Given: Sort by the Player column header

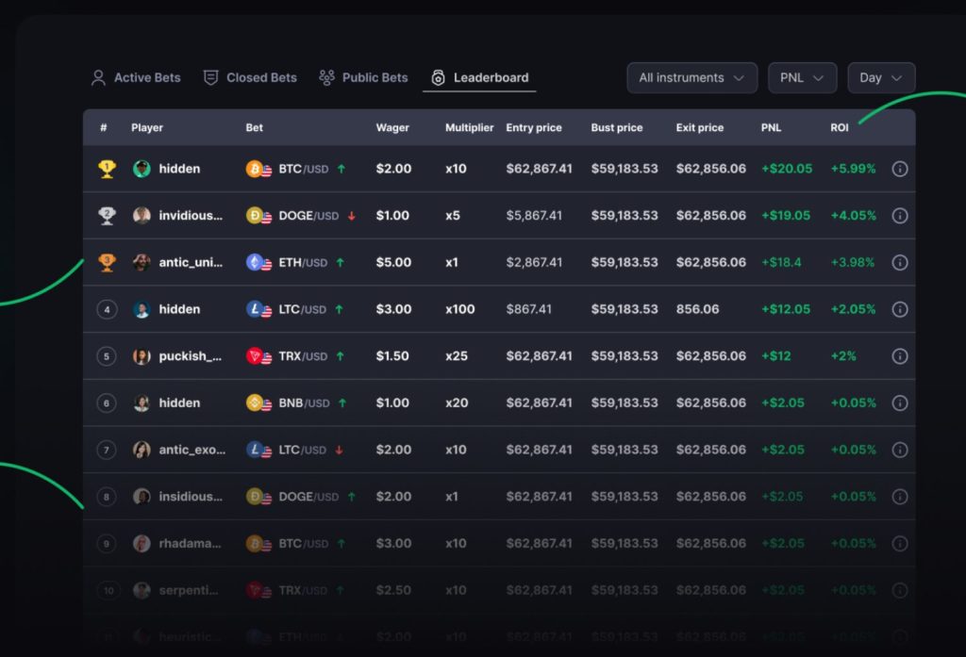Looking at the screenshot, I should coord(147,127).
